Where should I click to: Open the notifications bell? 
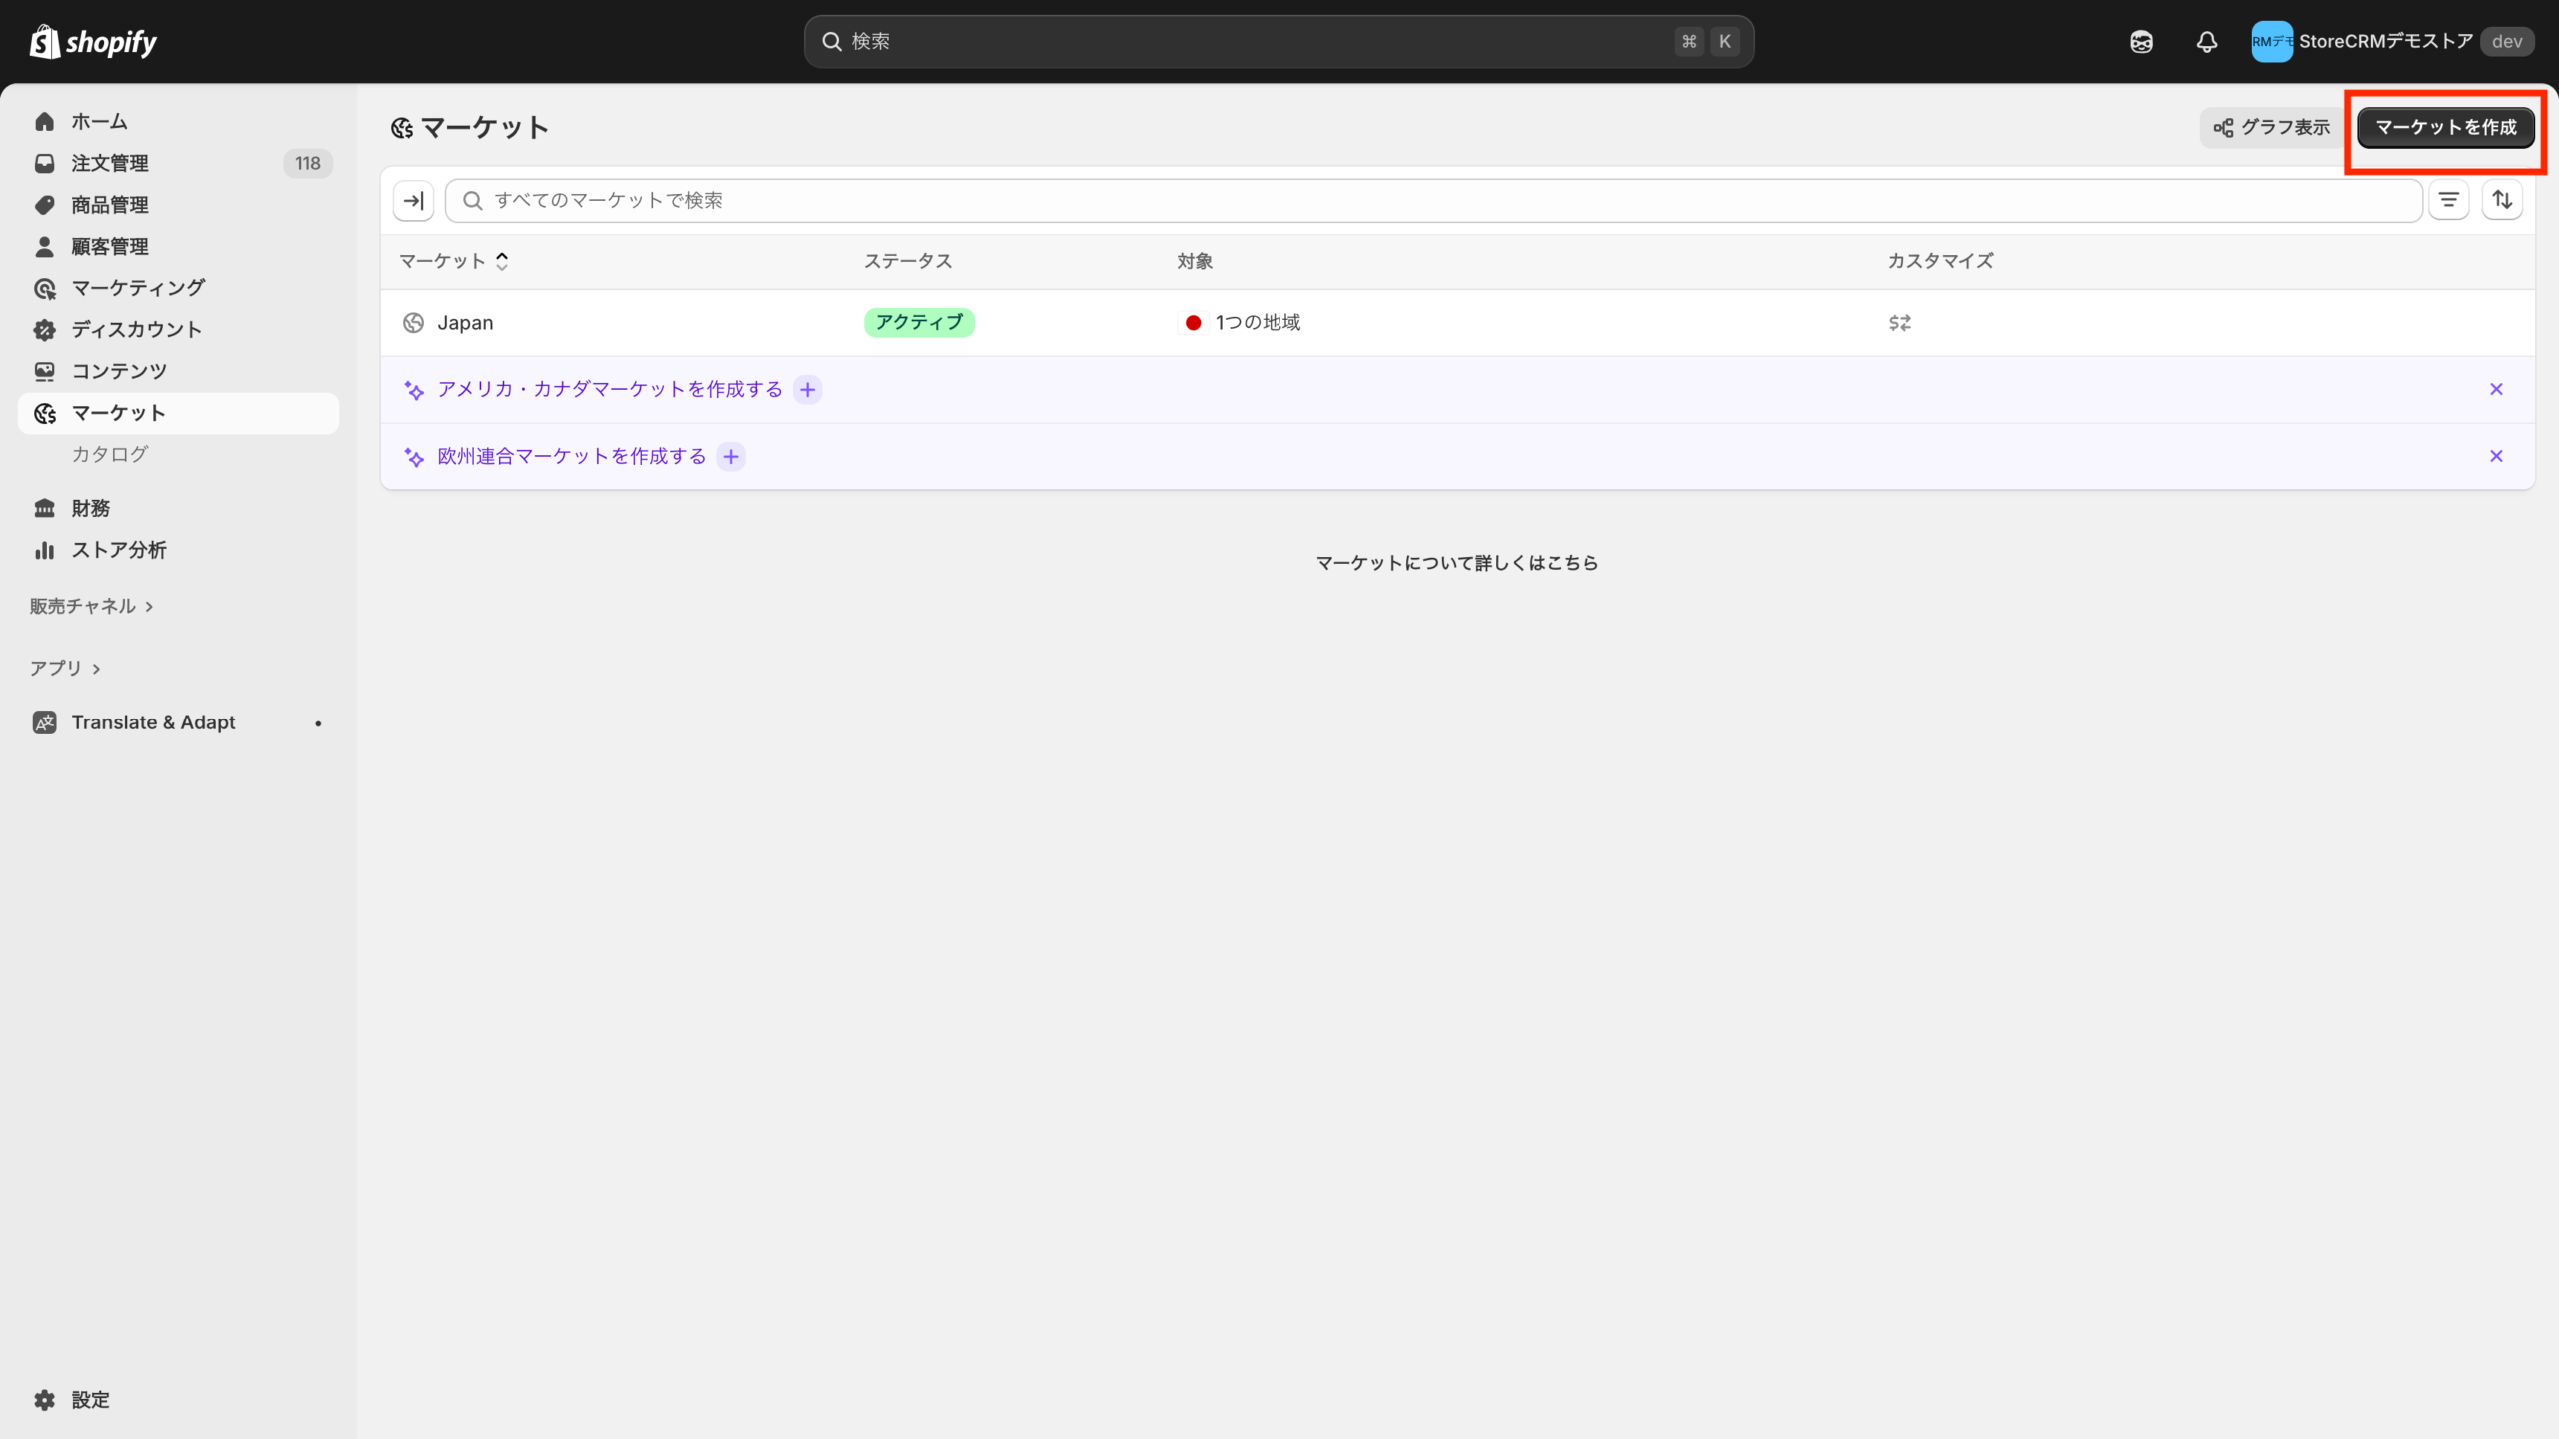coord(2206,42)
